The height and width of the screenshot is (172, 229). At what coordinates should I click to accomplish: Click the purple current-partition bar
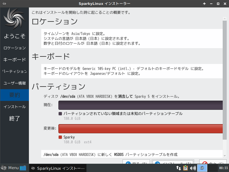pos(141,105)
